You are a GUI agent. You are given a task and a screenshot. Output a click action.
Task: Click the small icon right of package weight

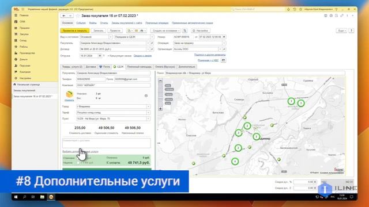(146, 96)
